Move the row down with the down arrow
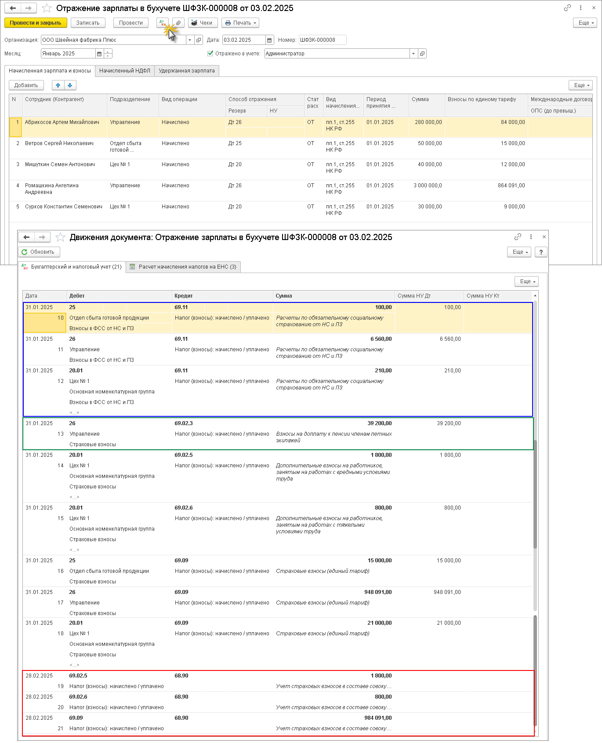This screenshot has height=743, width=602. (x=70, y=85)
